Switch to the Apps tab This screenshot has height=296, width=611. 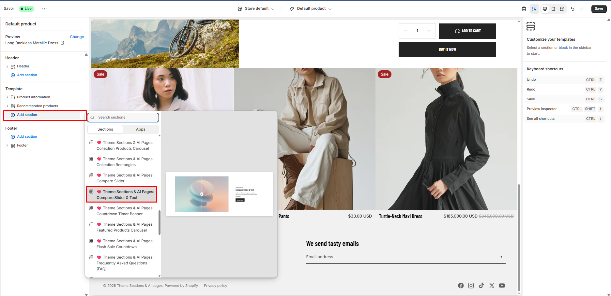click(141, 129)
